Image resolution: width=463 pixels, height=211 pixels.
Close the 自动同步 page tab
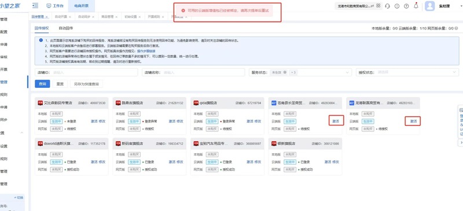point(93,17)
